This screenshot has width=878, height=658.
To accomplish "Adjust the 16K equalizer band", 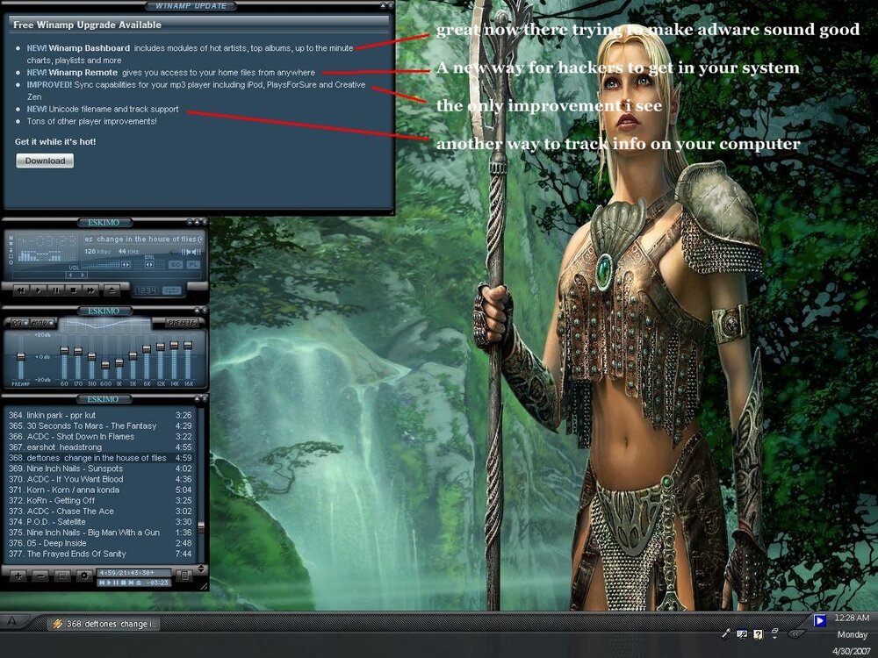I will (188, 346).
